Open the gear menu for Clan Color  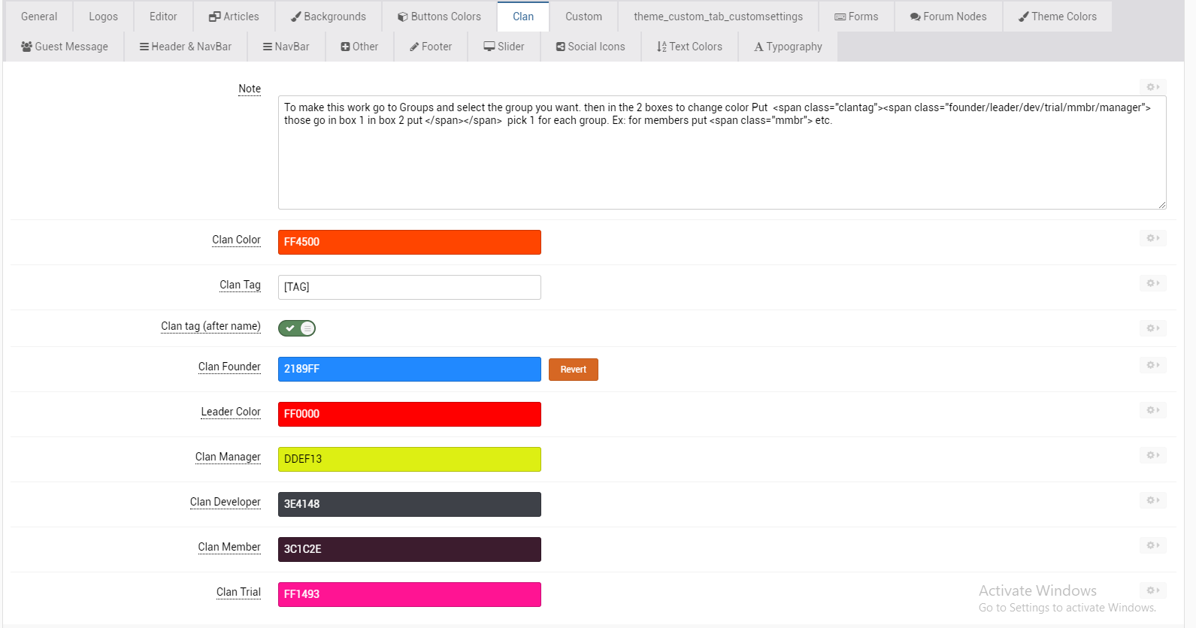(x=1152, y=238)
